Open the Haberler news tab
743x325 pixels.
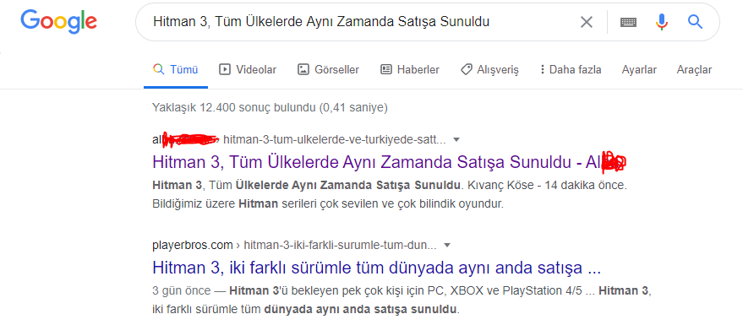coord(410,70)
